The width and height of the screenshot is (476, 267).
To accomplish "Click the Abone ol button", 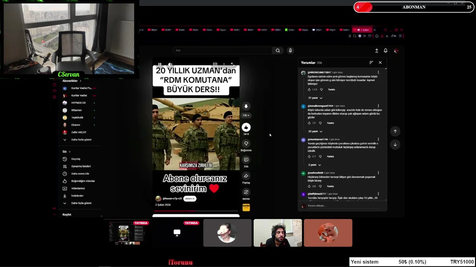I will point(190,199).
